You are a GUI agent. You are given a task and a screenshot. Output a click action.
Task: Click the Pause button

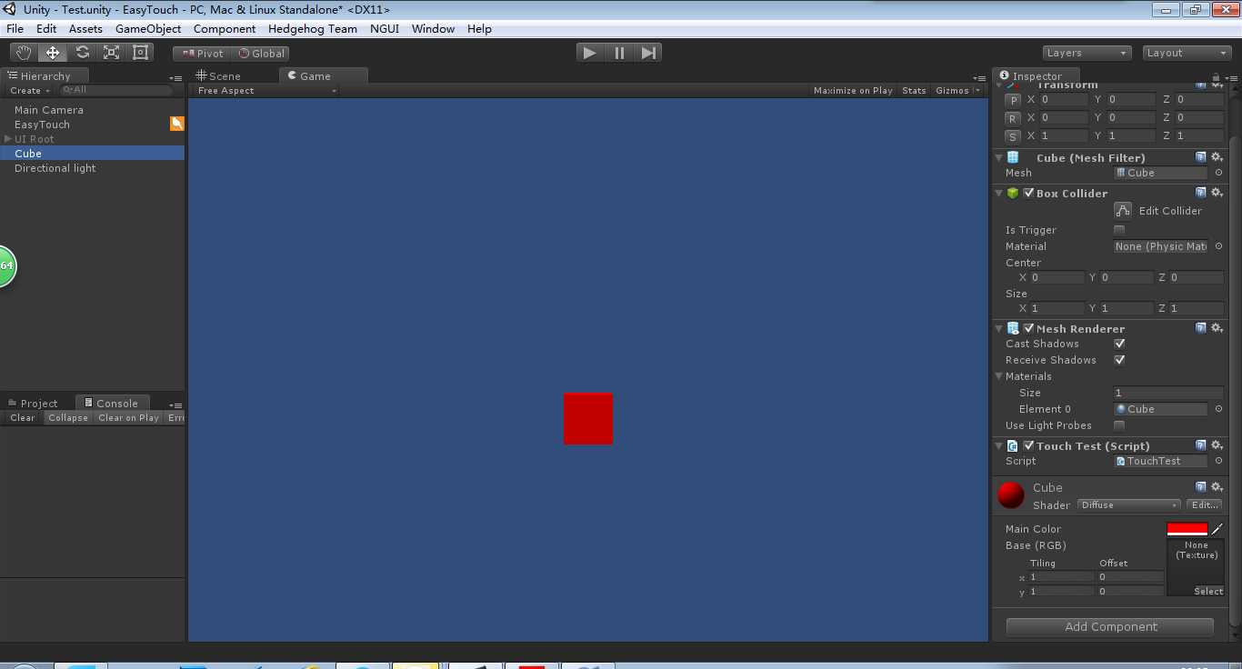coord(619,53)
